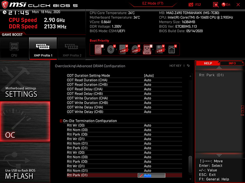The width and height of the screenshot is (245, 183).
Task: Open the BIOS search magnifier icon
Action: (x=216, y=5)
